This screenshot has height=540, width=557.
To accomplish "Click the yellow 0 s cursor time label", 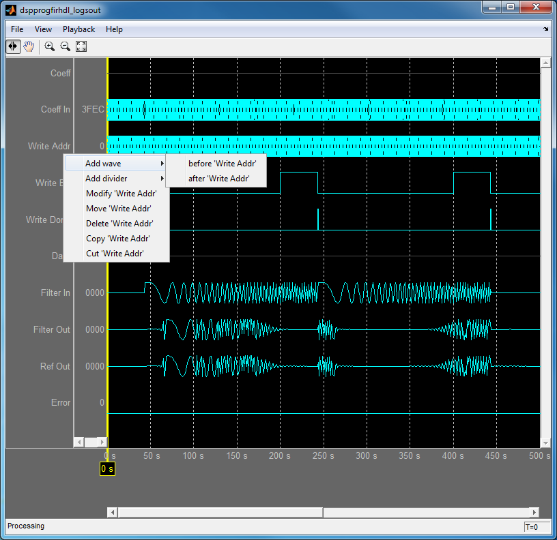I will [107, 469].
